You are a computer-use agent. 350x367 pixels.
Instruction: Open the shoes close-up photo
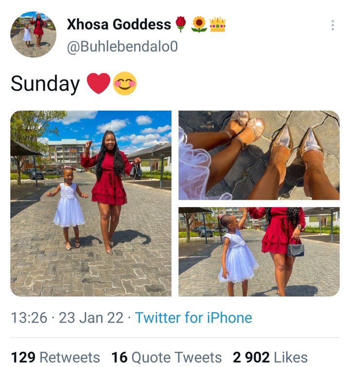[x=259, y=155]
